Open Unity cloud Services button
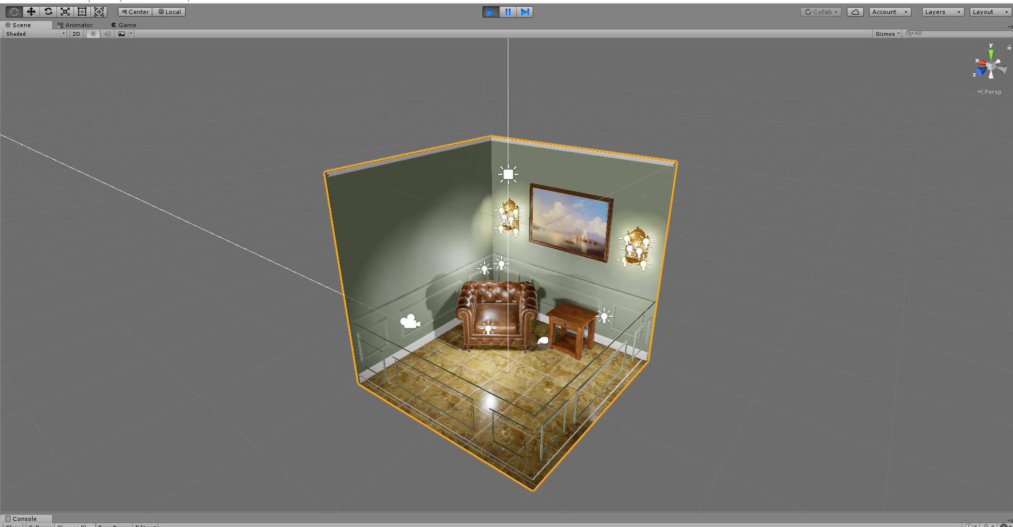The width and height of the screenshot is (1013, 527). (x=855, y=12)
